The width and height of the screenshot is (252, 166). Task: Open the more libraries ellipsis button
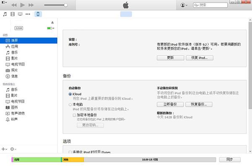(28, 14)
